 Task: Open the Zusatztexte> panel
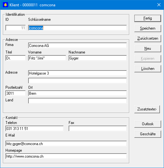coord(147,109)
